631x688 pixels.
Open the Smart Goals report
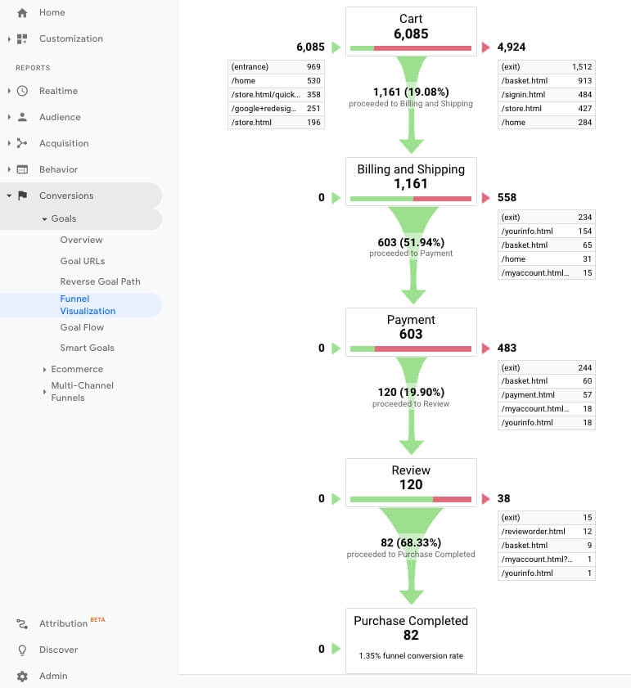click(87, 348)
